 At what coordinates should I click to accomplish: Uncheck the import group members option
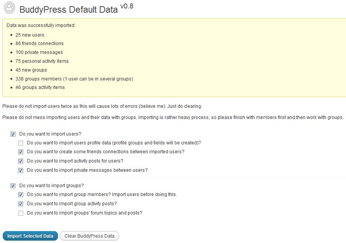tap(20, 194)
